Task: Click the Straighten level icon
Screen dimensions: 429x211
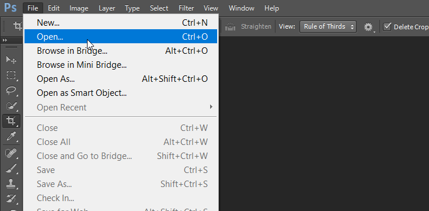Action: pos(230,26)
